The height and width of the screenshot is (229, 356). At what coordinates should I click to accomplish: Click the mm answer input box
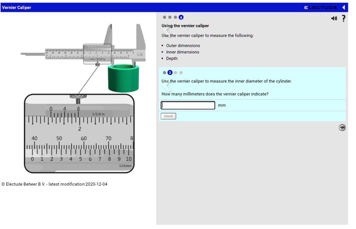(x=188, y=105)
